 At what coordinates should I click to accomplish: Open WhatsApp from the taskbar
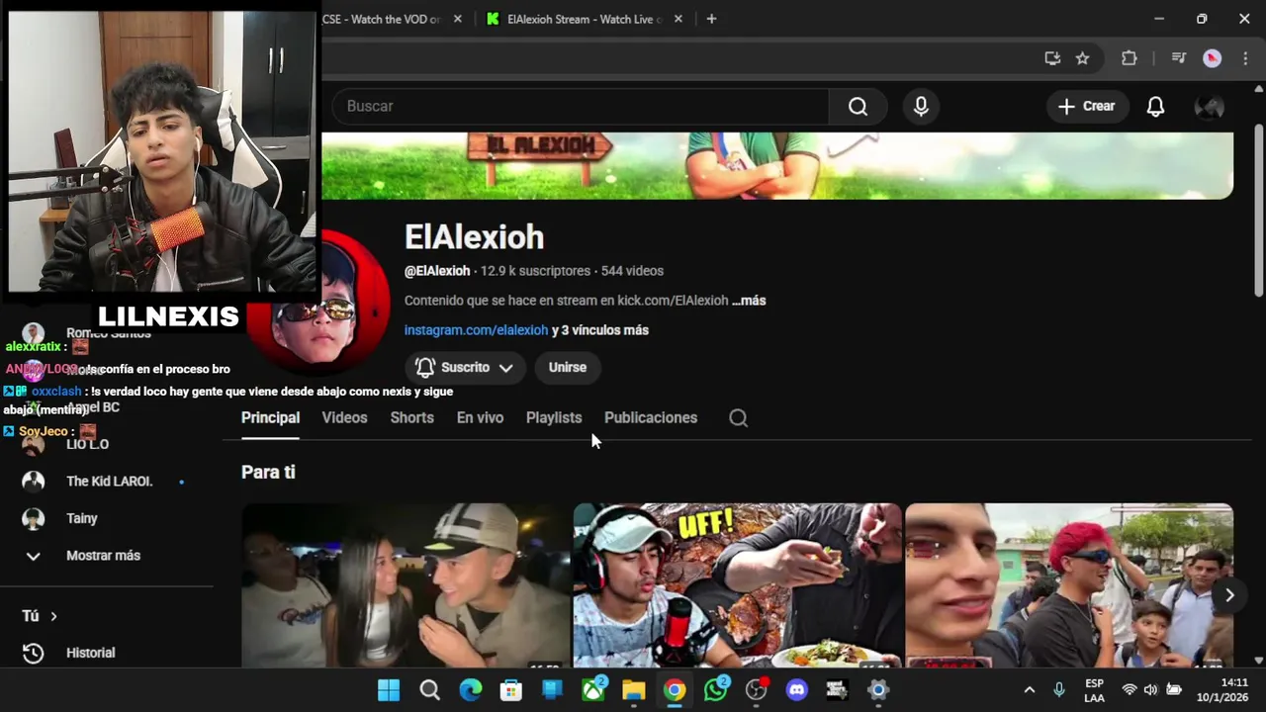pos(715,690)
